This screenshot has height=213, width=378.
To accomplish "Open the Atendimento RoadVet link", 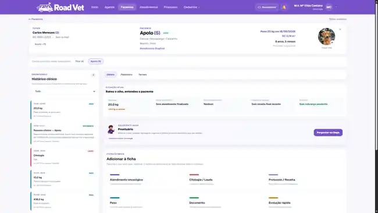I will click(152, 48).
